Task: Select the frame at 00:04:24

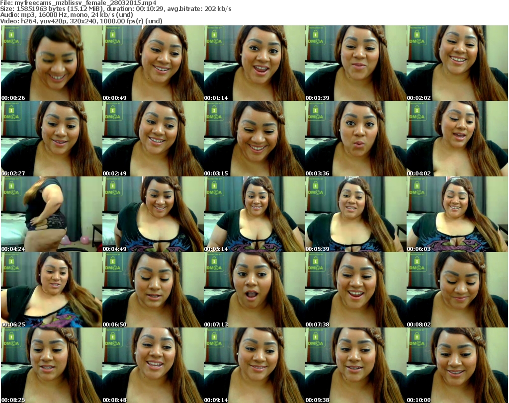Action: coord(52,215)
